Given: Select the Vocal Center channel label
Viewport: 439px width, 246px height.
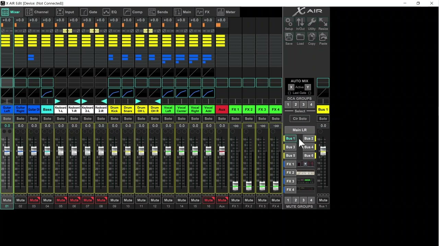Looking at the screenshot, I should [x=181, y=109].
